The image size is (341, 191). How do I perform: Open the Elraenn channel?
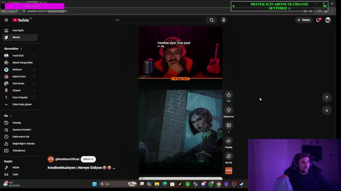click(x=20, y=90)
